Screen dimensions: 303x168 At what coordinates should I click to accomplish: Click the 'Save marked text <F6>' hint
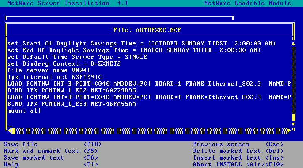click(50, 158)
